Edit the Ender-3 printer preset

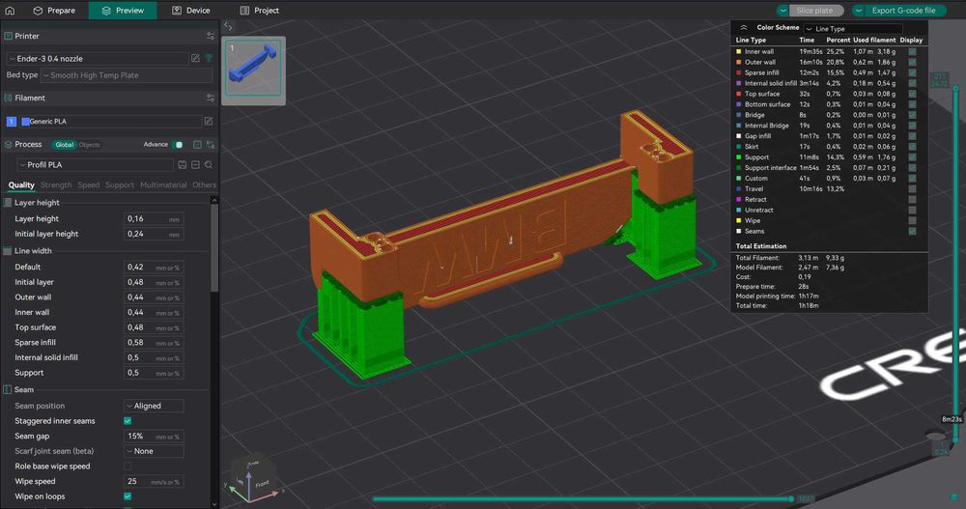click(x=195, y=59)
